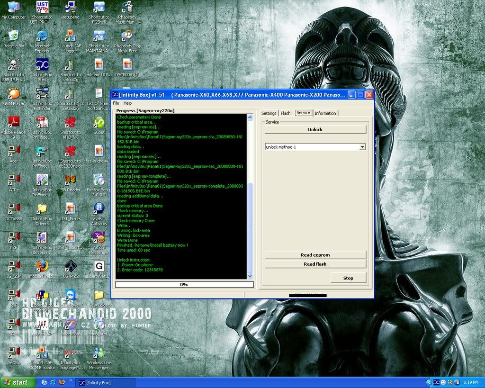This screenshot has width=485, height=388.
Task: Open the Recycle Bin icon
Action: click(x=14, y=36)
